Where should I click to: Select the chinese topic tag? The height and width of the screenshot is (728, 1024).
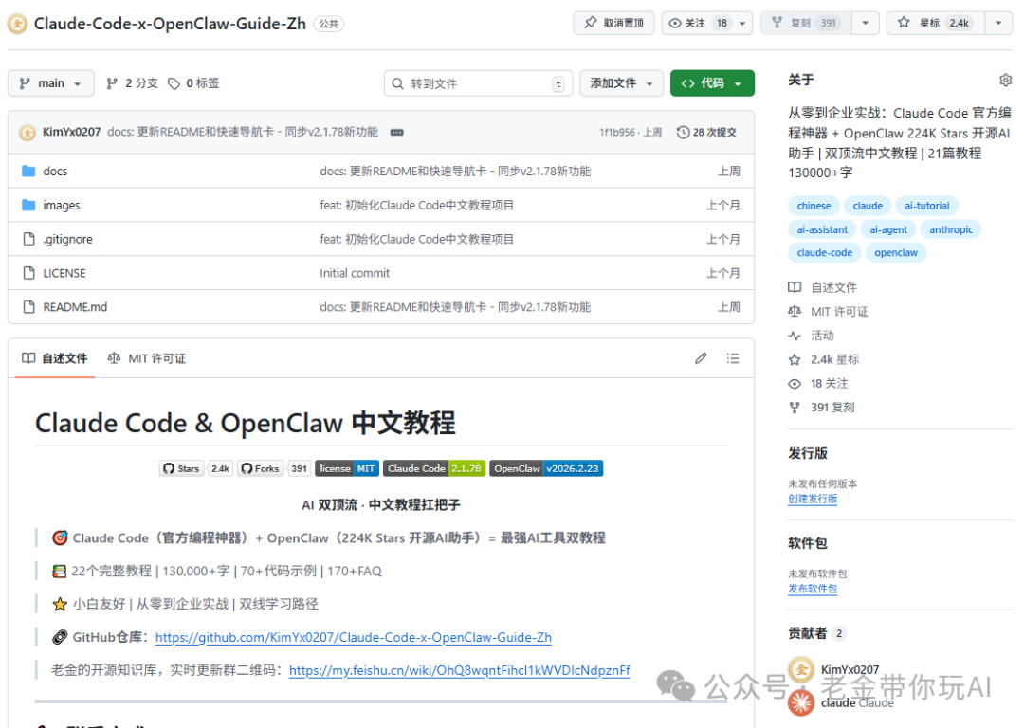click(x=814, y=206)
